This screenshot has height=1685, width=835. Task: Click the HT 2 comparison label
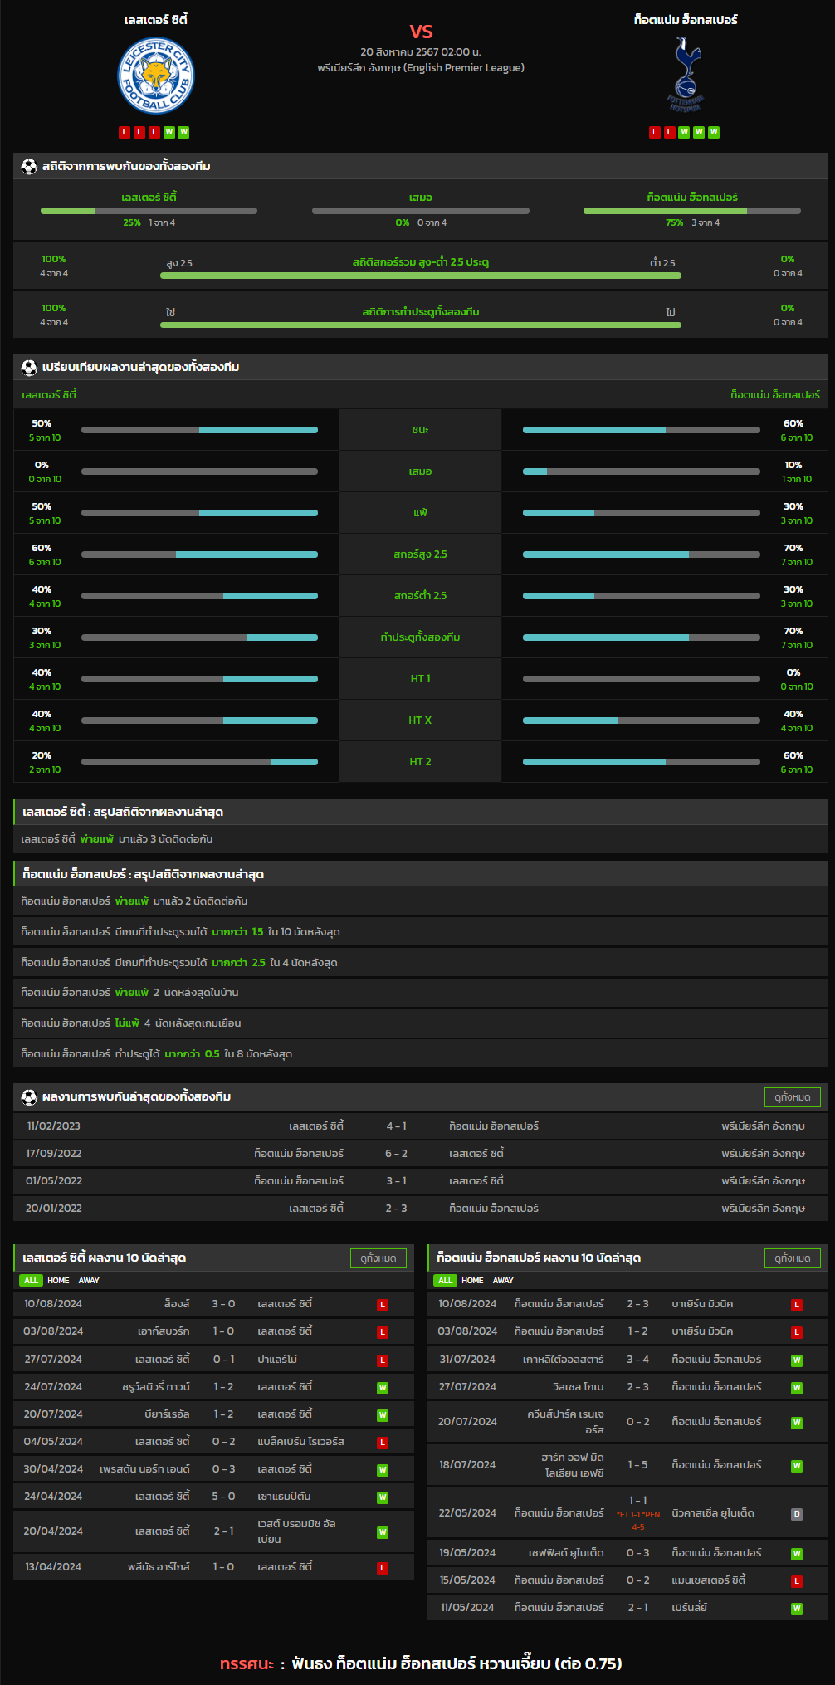coord(421,762)
